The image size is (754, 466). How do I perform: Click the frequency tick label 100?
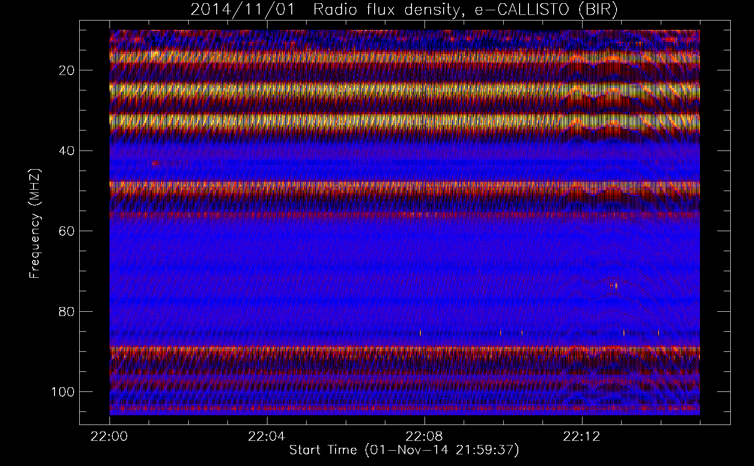tap(63, 391)
